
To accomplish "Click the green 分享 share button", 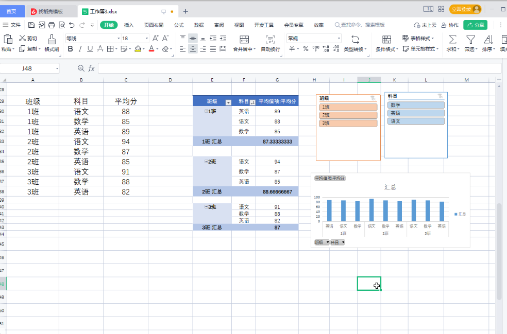I will coord(475,25).
